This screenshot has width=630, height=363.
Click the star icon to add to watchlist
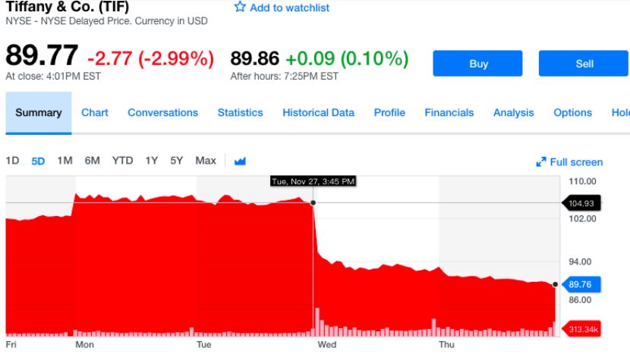coord(240,7)
